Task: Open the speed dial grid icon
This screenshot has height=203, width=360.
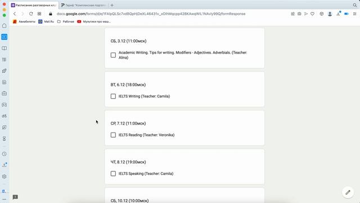Action: click(39, 14)
